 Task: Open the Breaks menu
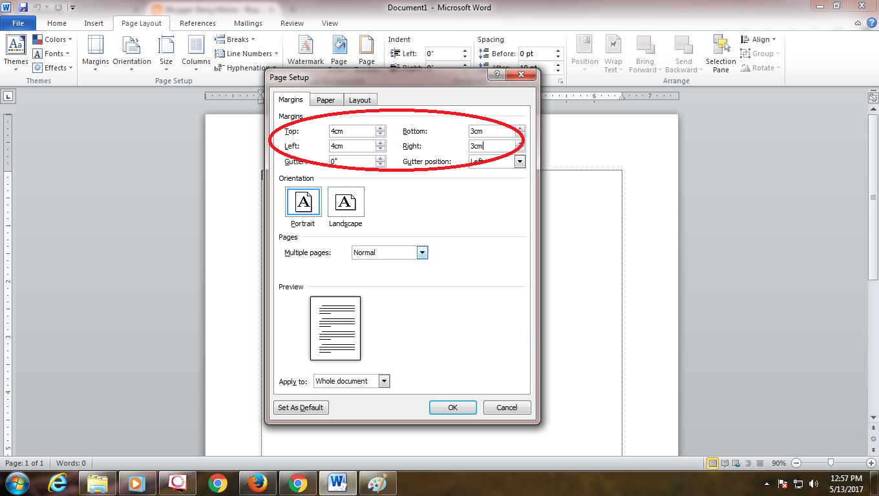tap(235, 39)
